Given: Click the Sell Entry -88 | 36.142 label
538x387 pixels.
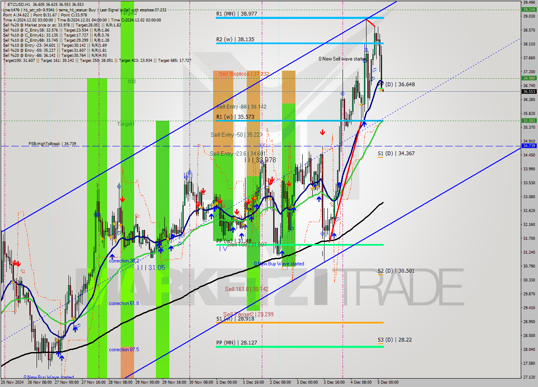Looking at the screenshot, I should pyautogui.click(x=241, y=107).
